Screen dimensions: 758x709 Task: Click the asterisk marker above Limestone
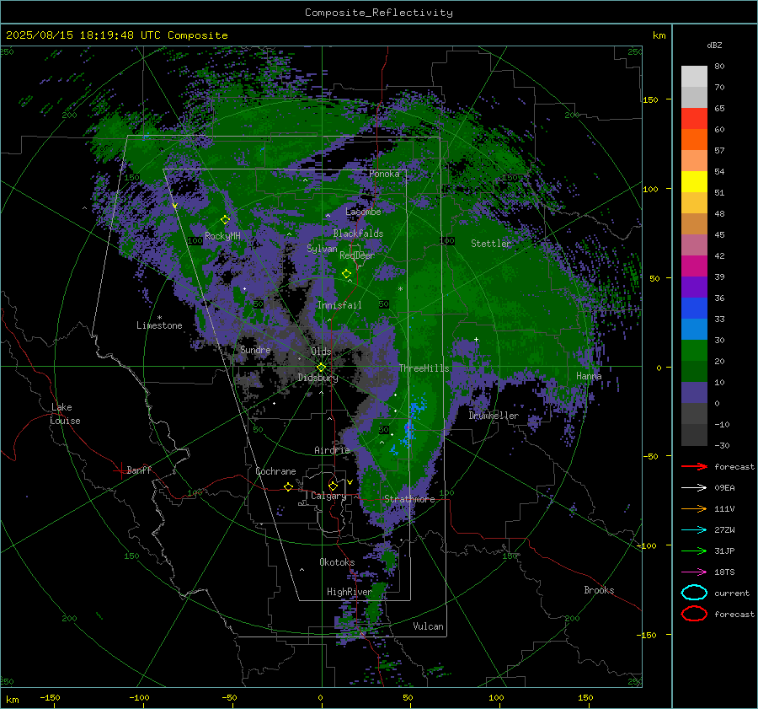159,318
